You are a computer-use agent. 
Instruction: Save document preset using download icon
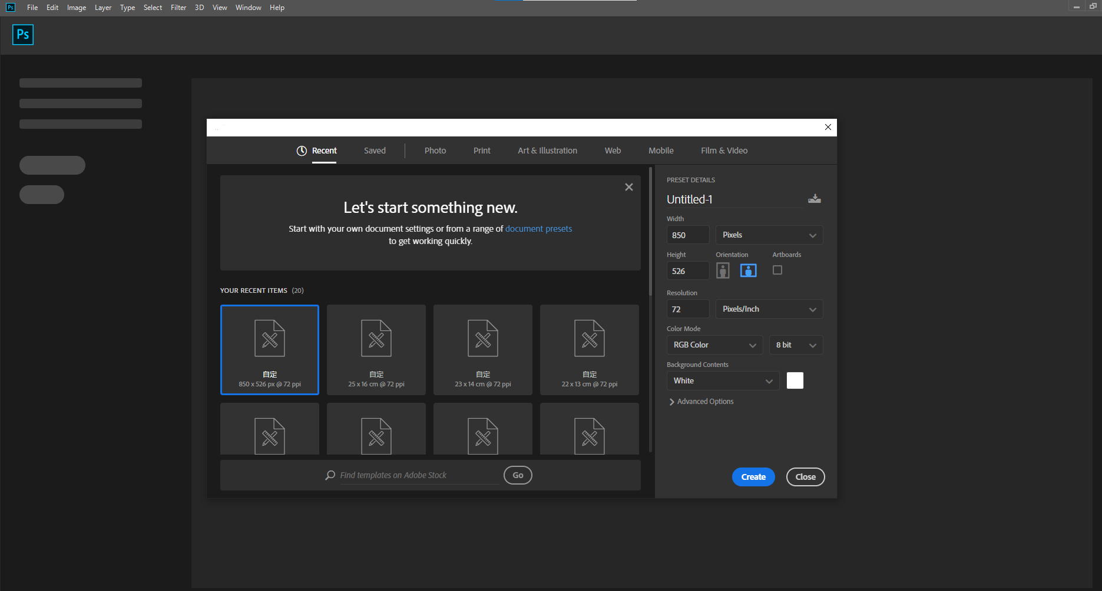pos(815,199)
